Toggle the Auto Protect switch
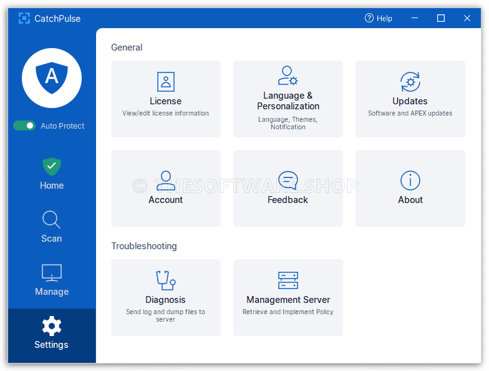Viewport: 489px width, 371px height. coord(24,126)
